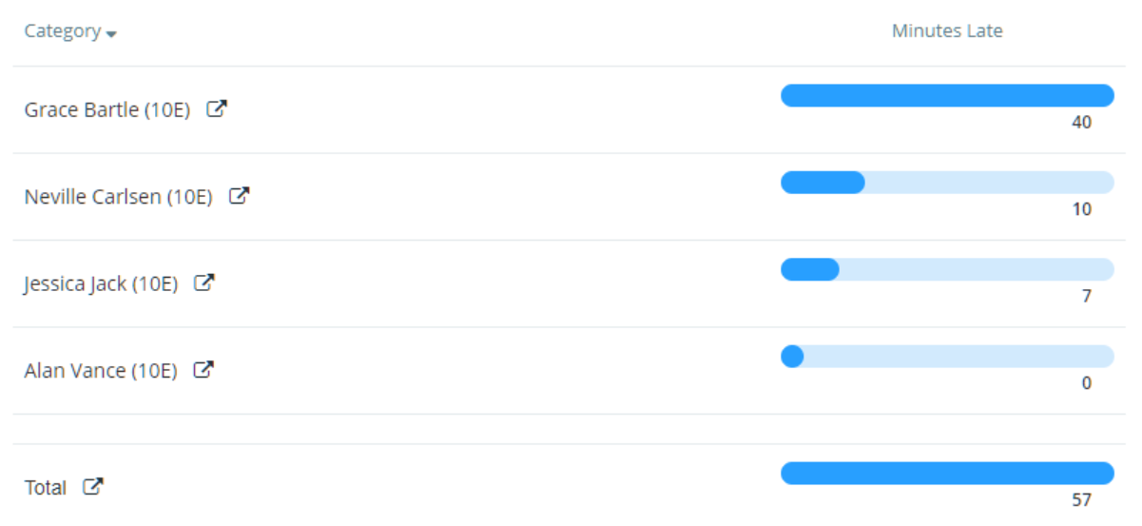The height and width of the screenshot is (526, 1142).
Task: Open Grace Bartle's external link icon
Action: pyautogui.click(x=217, y=109)
